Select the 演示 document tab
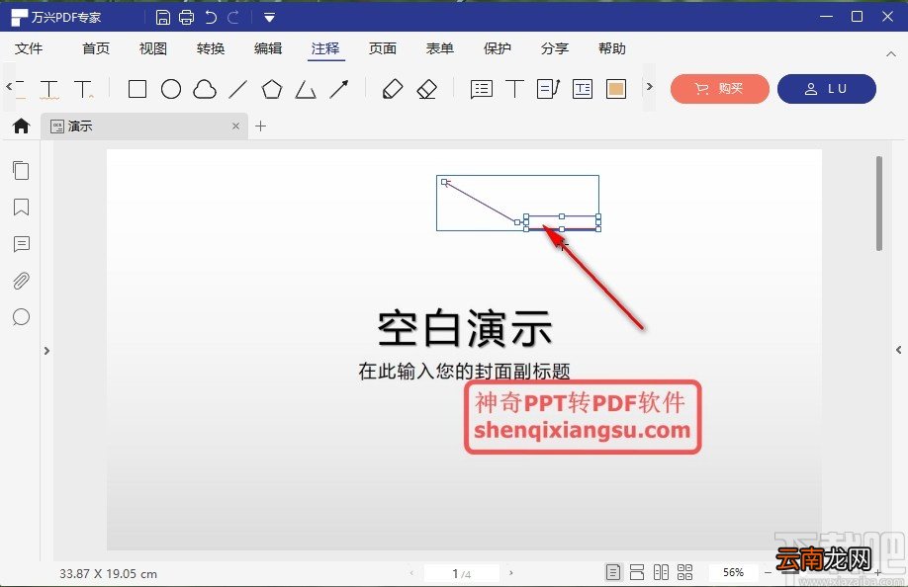Image resolution: width=908 pixels, height=587 pixels. point(143,126)
